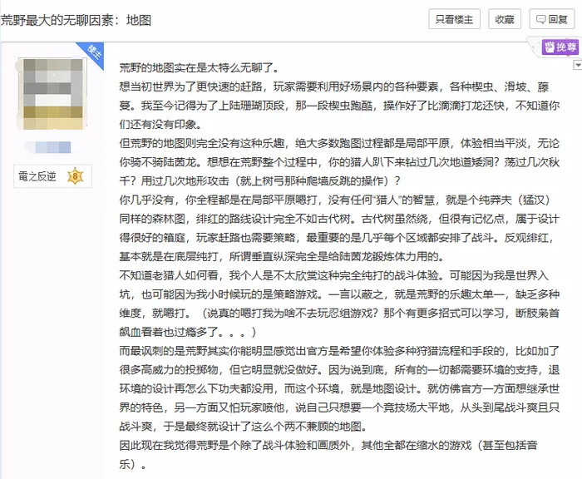Click the paragraph beginning 想当初世界为了更快速
Image resolution: width=582 pixels, height=479 pixels.
(x=339, y=106)
